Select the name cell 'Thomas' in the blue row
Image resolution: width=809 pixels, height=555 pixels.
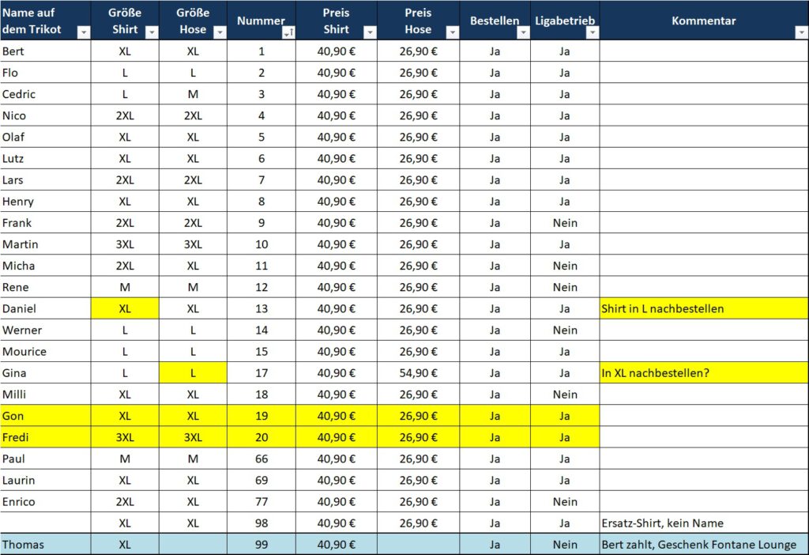point(45,544)
